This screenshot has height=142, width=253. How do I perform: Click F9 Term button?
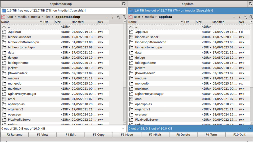click(211, 135)
